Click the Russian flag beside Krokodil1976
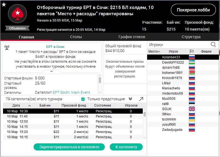220x157 pixels. 192,78
